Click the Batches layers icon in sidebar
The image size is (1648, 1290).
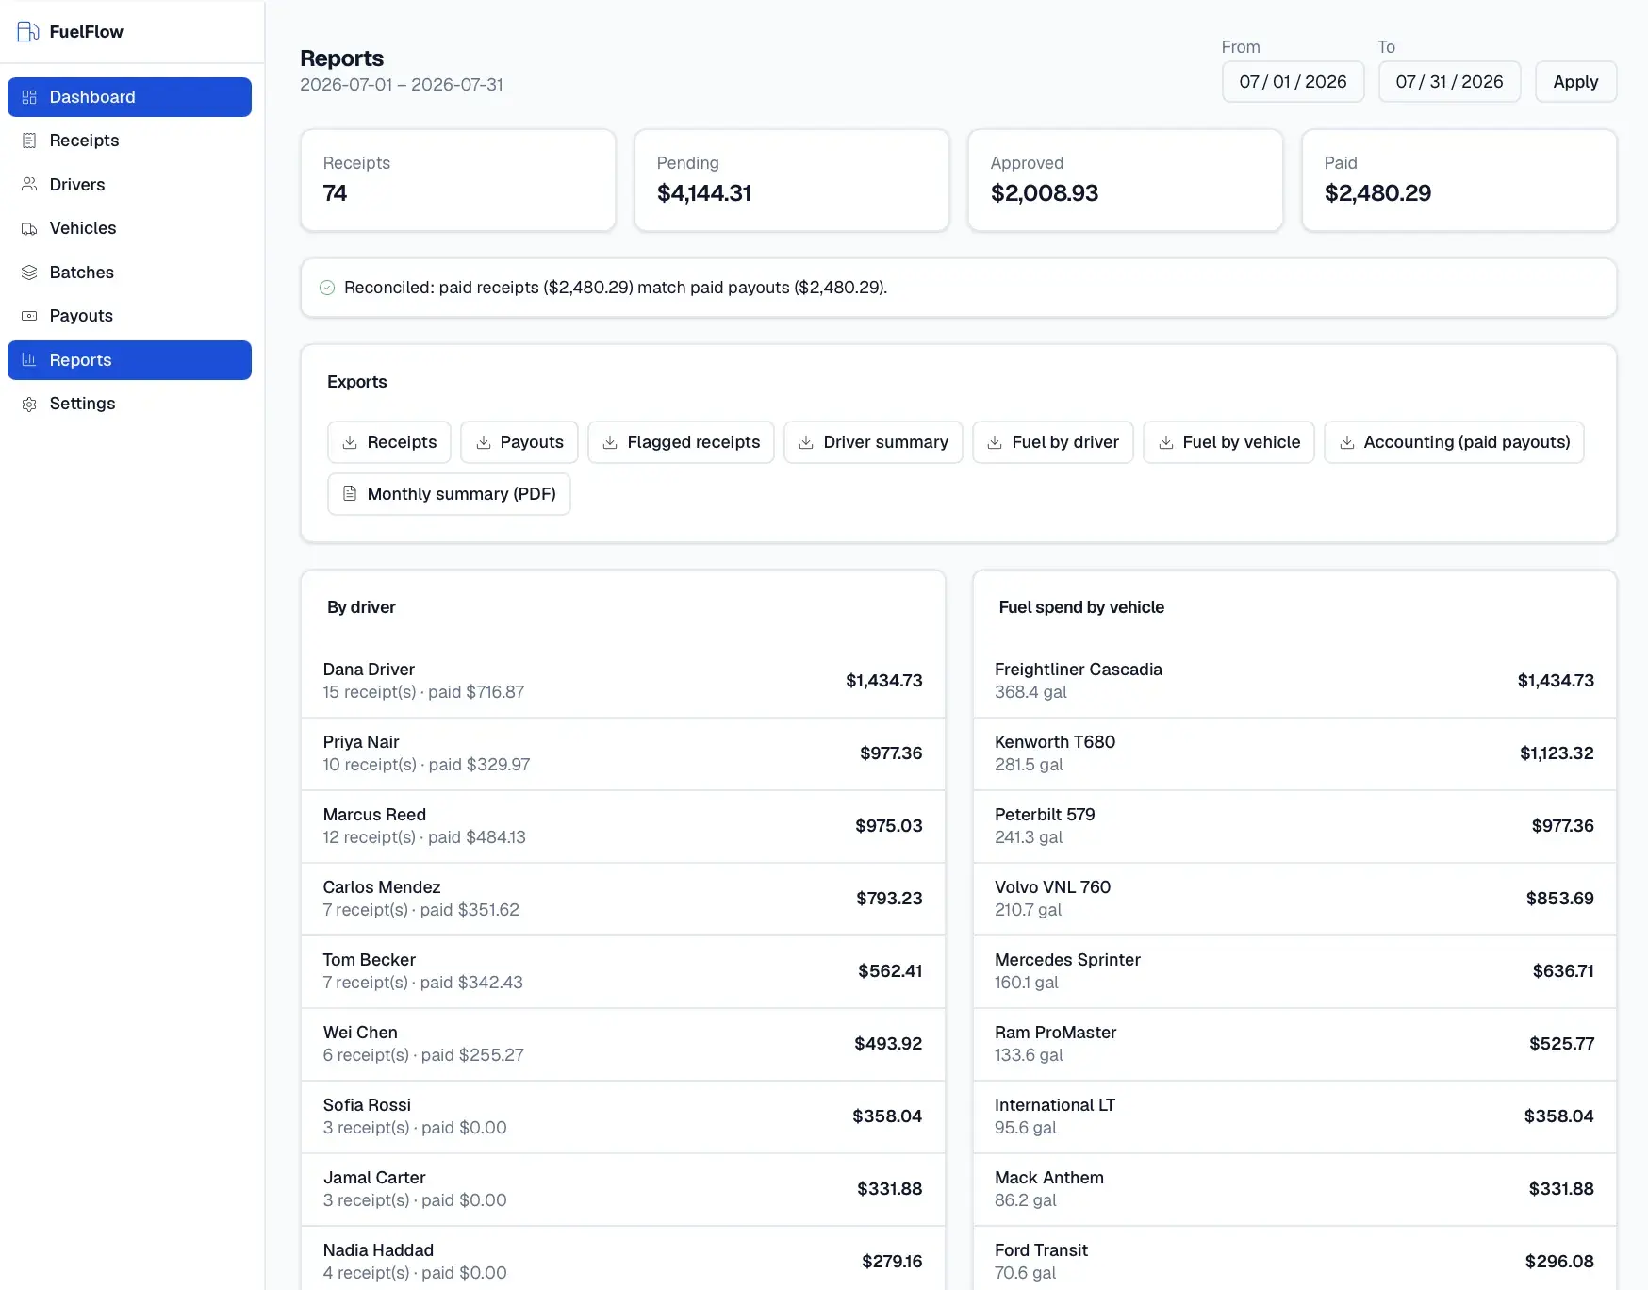pos(29,273)
